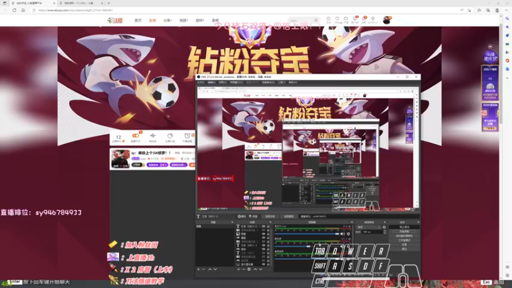Click 鱼吧 link in Douyu nav
Image resolution: width=512 pixels, height=288 pixels.
(x=215, y=20)
